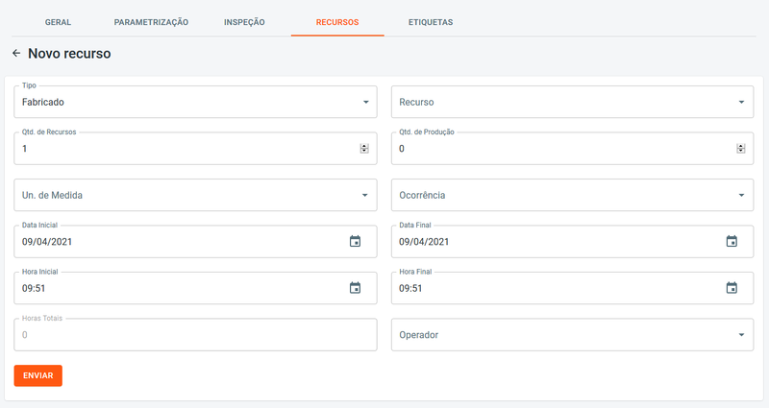This screenshot has width=769, height=408.
Task: Adjust Qtd. de Recursos with the spinner arrows
Action: pos(364,149)
